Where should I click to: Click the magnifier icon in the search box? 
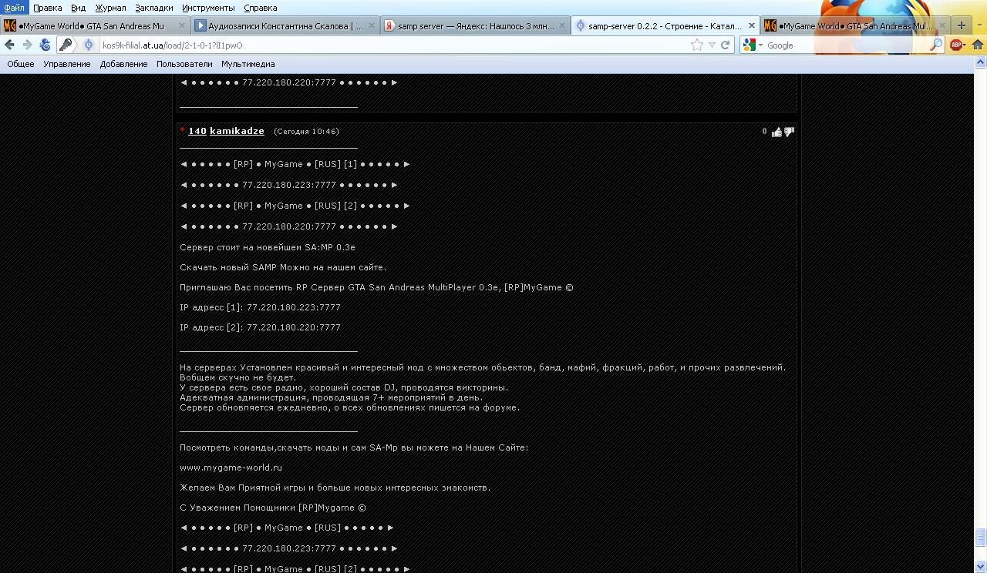[x=936, y=45]
